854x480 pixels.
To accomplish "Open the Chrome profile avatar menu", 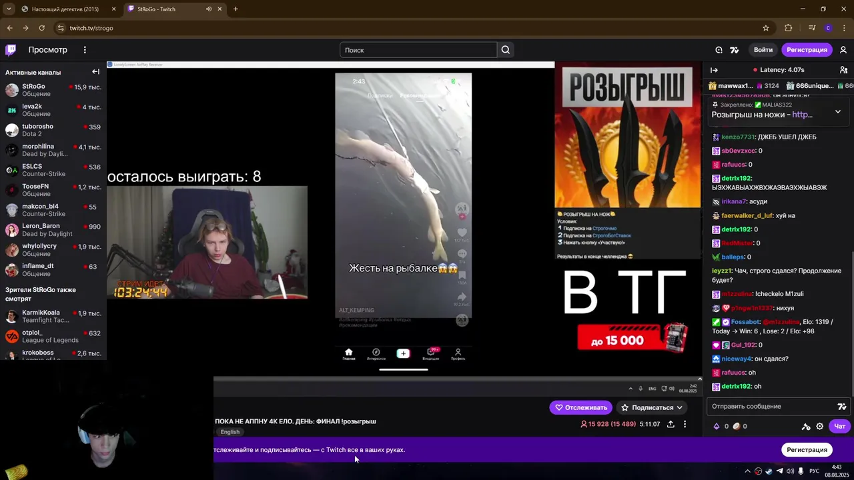I will [828, 28].
